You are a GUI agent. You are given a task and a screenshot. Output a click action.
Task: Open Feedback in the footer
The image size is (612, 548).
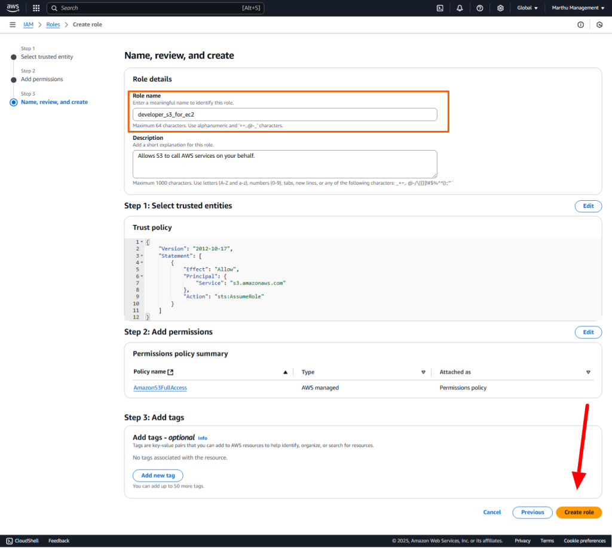pos(59,541)
